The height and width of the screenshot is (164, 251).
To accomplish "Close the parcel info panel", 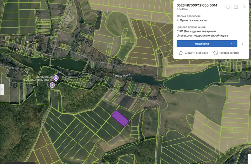I will (244, 7).
